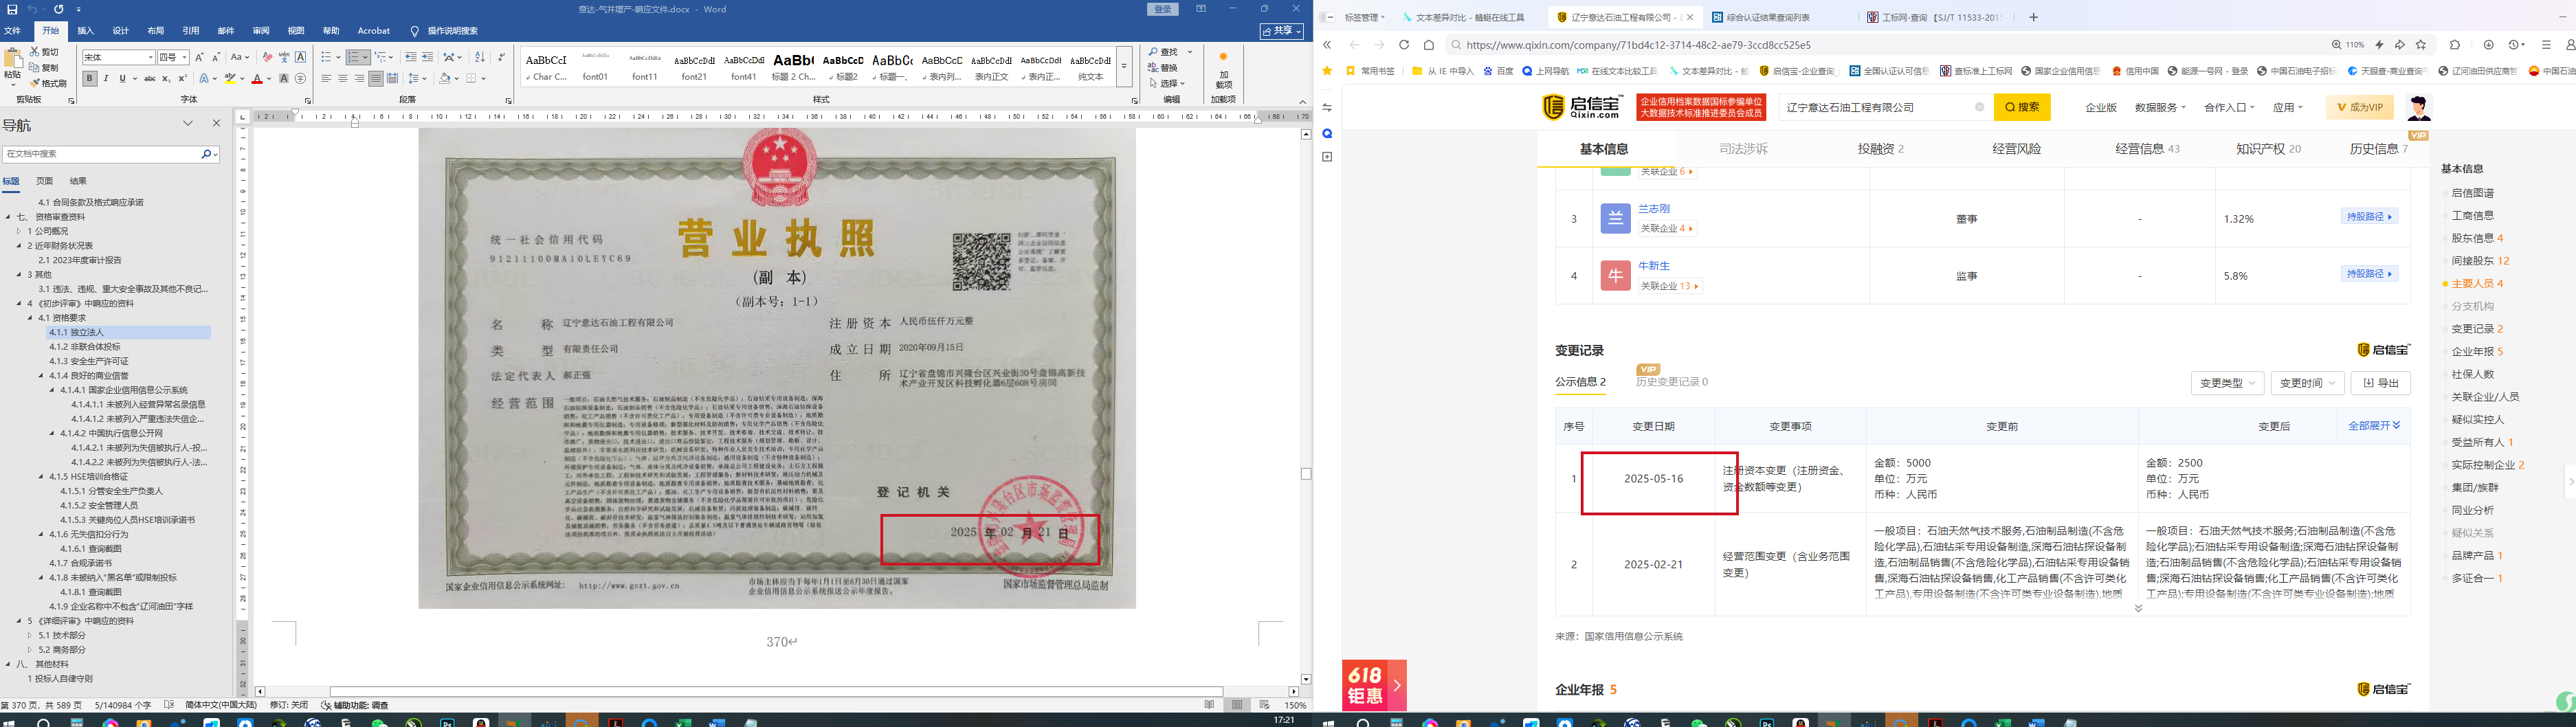The height and width of the screenshot is (727, 2576).
Task: Increase font size with the grow-font icon
Action: tap(199, 57)
